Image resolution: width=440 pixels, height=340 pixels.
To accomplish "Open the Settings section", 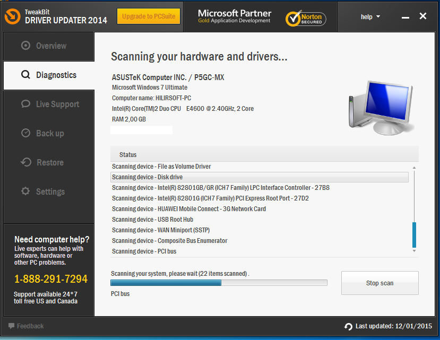I will coord(49,192).
